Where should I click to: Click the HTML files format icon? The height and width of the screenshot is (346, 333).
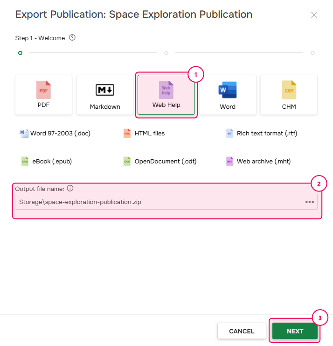pos(127,133)
